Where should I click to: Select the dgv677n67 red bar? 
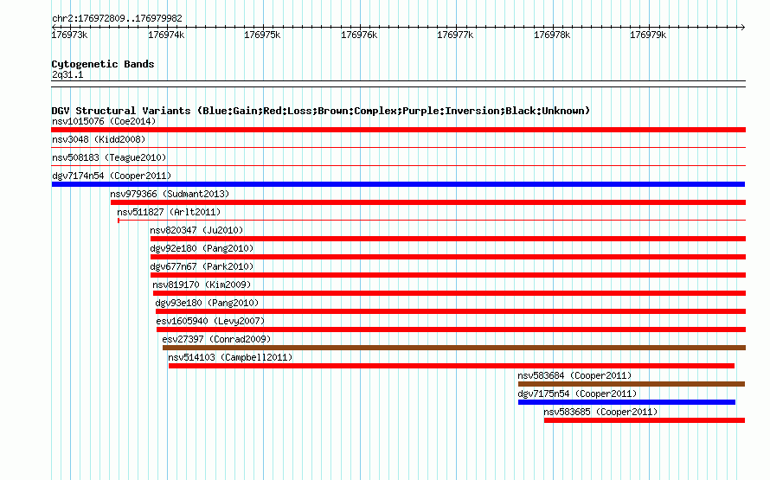[x=448, y=275]
